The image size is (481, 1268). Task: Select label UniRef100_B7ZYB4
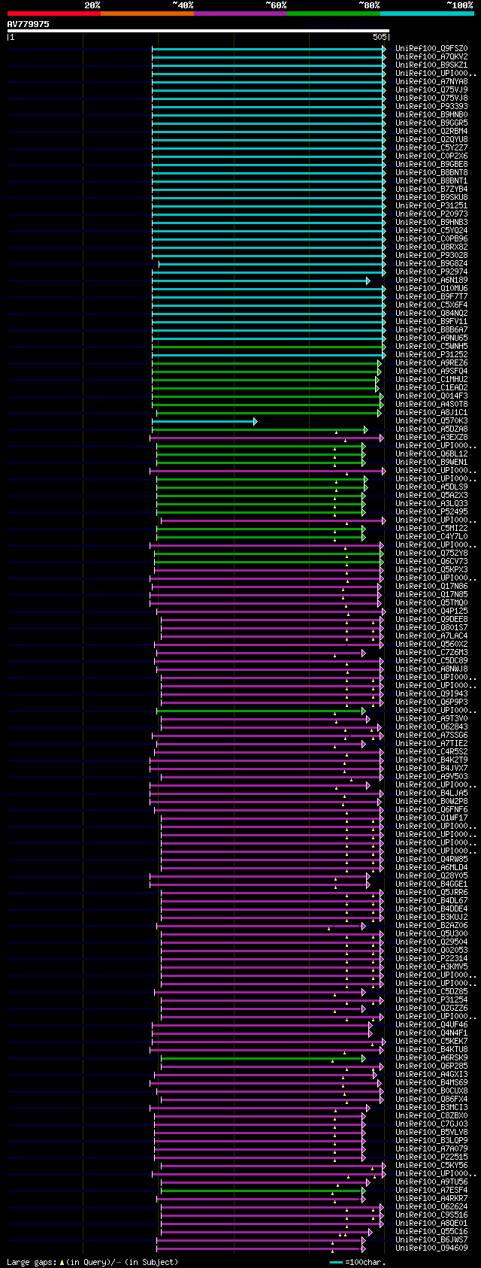[x=431, y=189]
